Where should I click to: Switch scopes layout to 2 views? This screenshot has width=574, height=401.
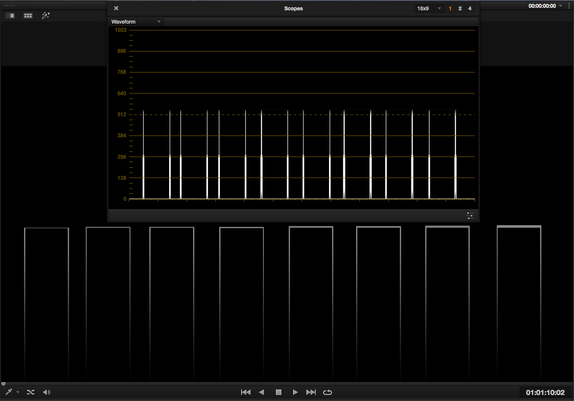(460, 9)
